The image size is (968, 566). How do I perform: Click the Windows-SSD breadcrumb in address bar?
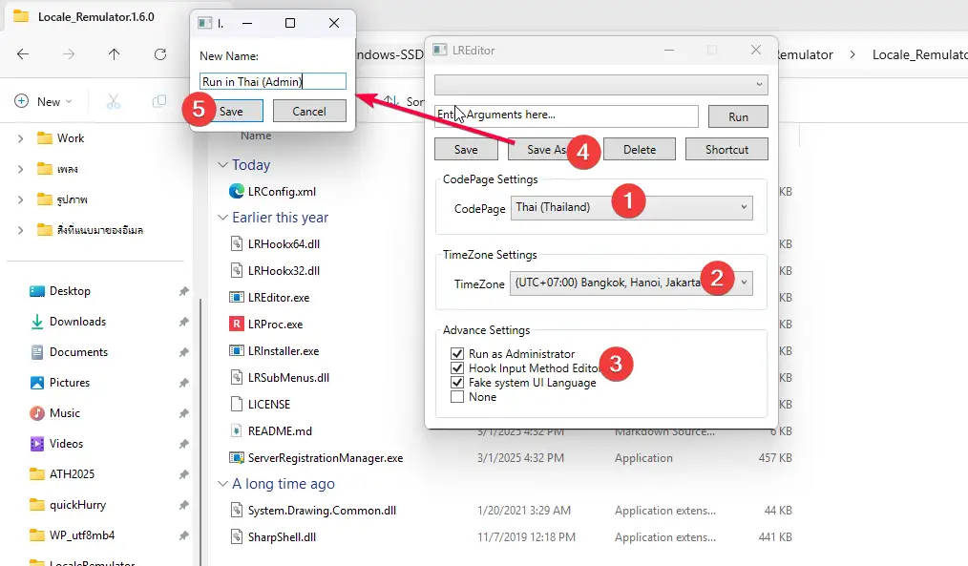tap(390, 54)
